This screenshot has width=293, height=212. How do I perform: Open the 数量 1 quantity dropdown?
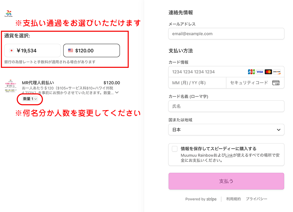[30, 99]
